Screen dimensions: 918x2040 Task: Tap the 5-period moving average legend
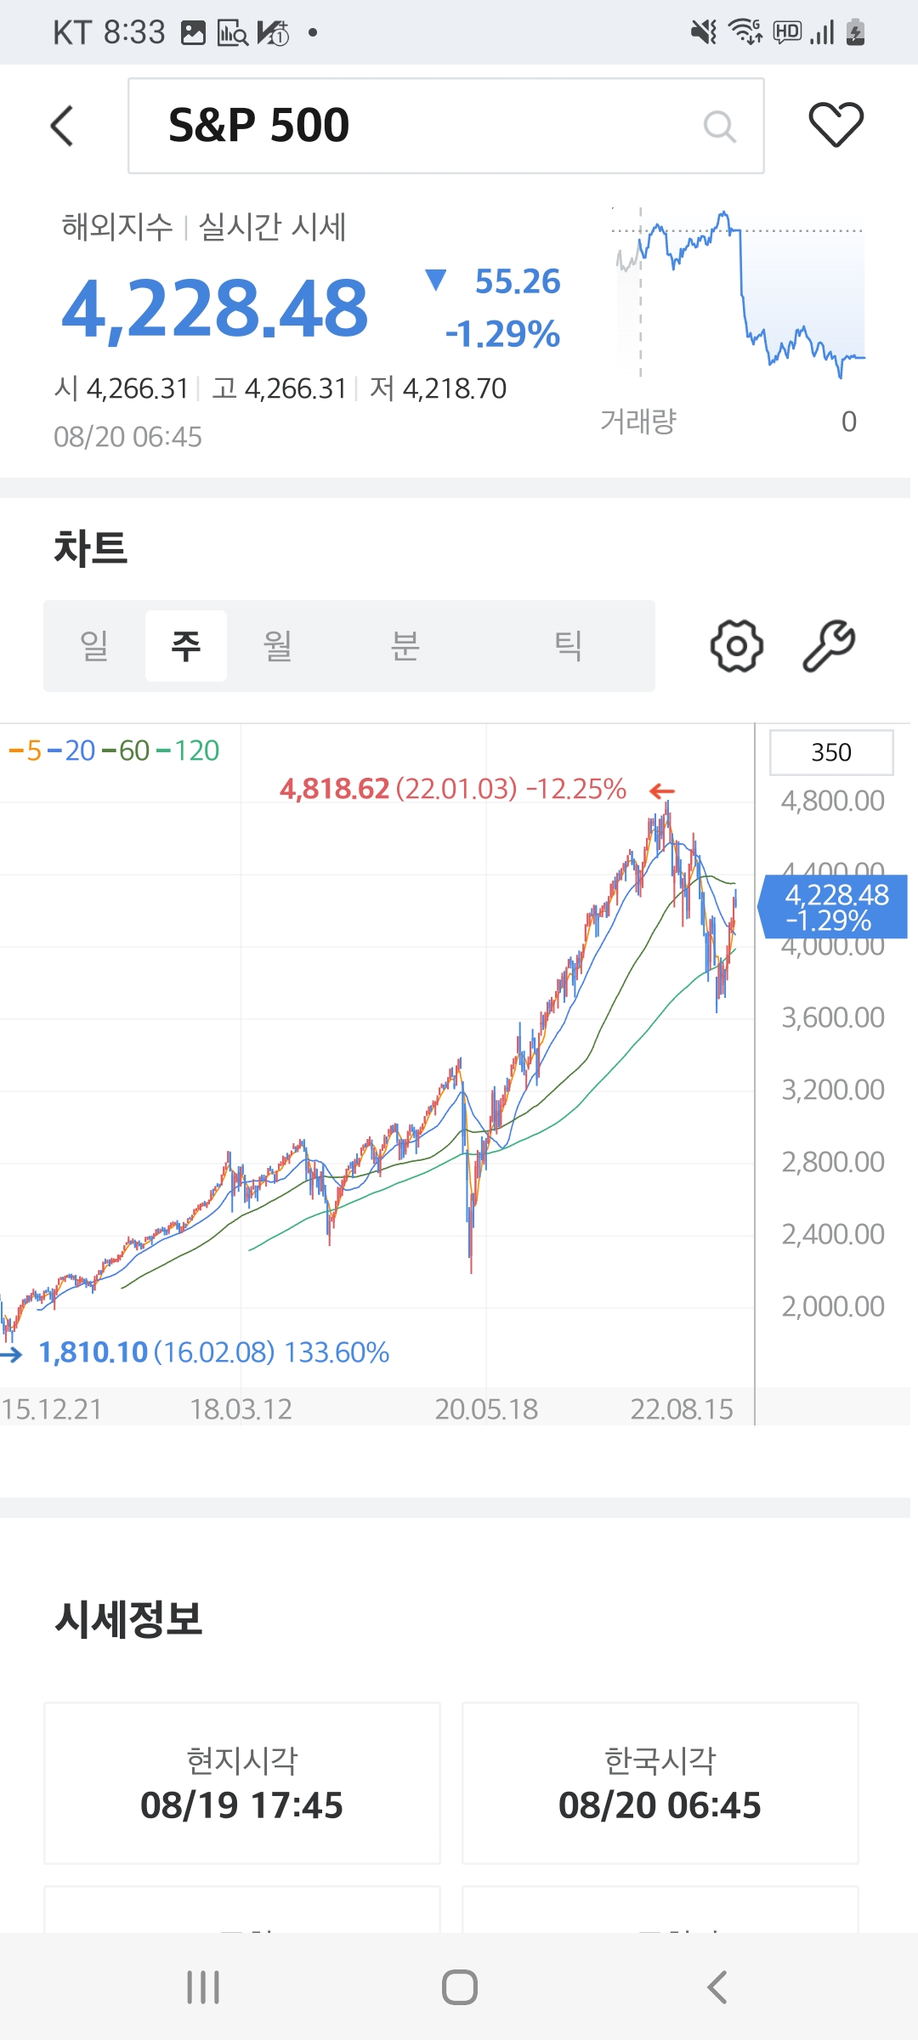(x=25, y=751)
